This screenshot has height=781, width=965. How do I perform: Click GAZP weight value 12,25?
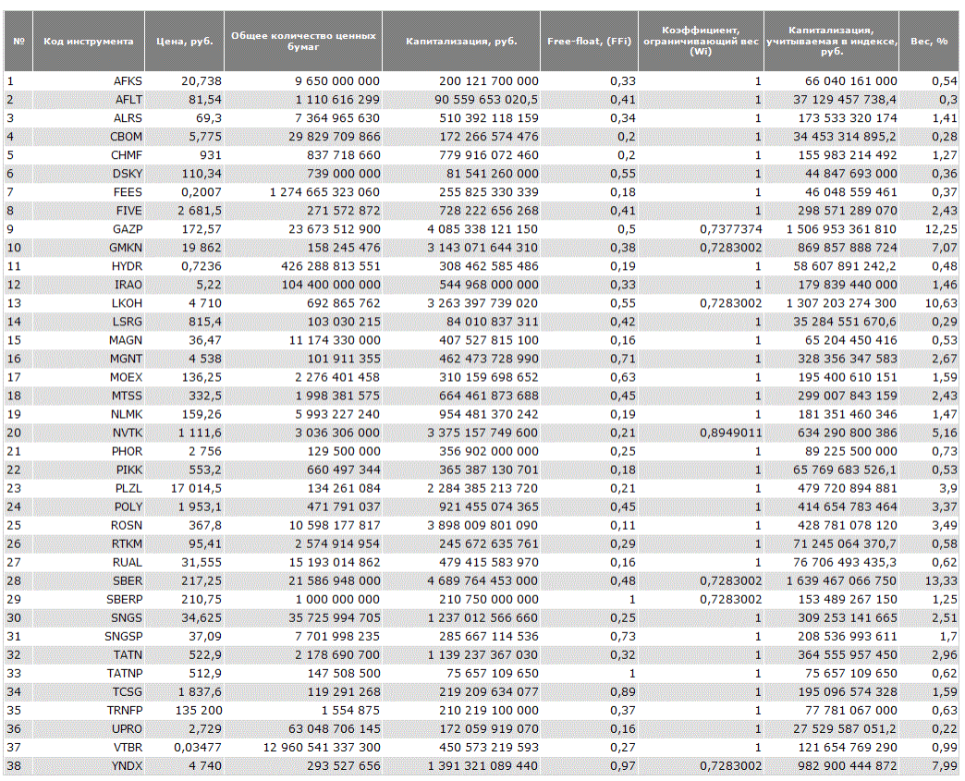point(941,229)
